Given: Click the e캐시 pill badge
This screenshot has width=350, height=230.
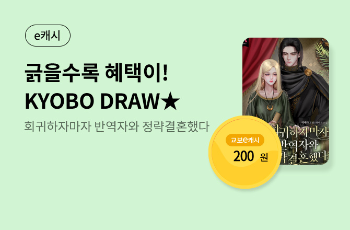Looking at the screenshot, I should coord(48,36).
